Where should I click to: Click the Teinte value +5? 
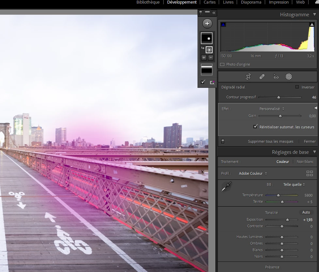(x=310, y=202)
